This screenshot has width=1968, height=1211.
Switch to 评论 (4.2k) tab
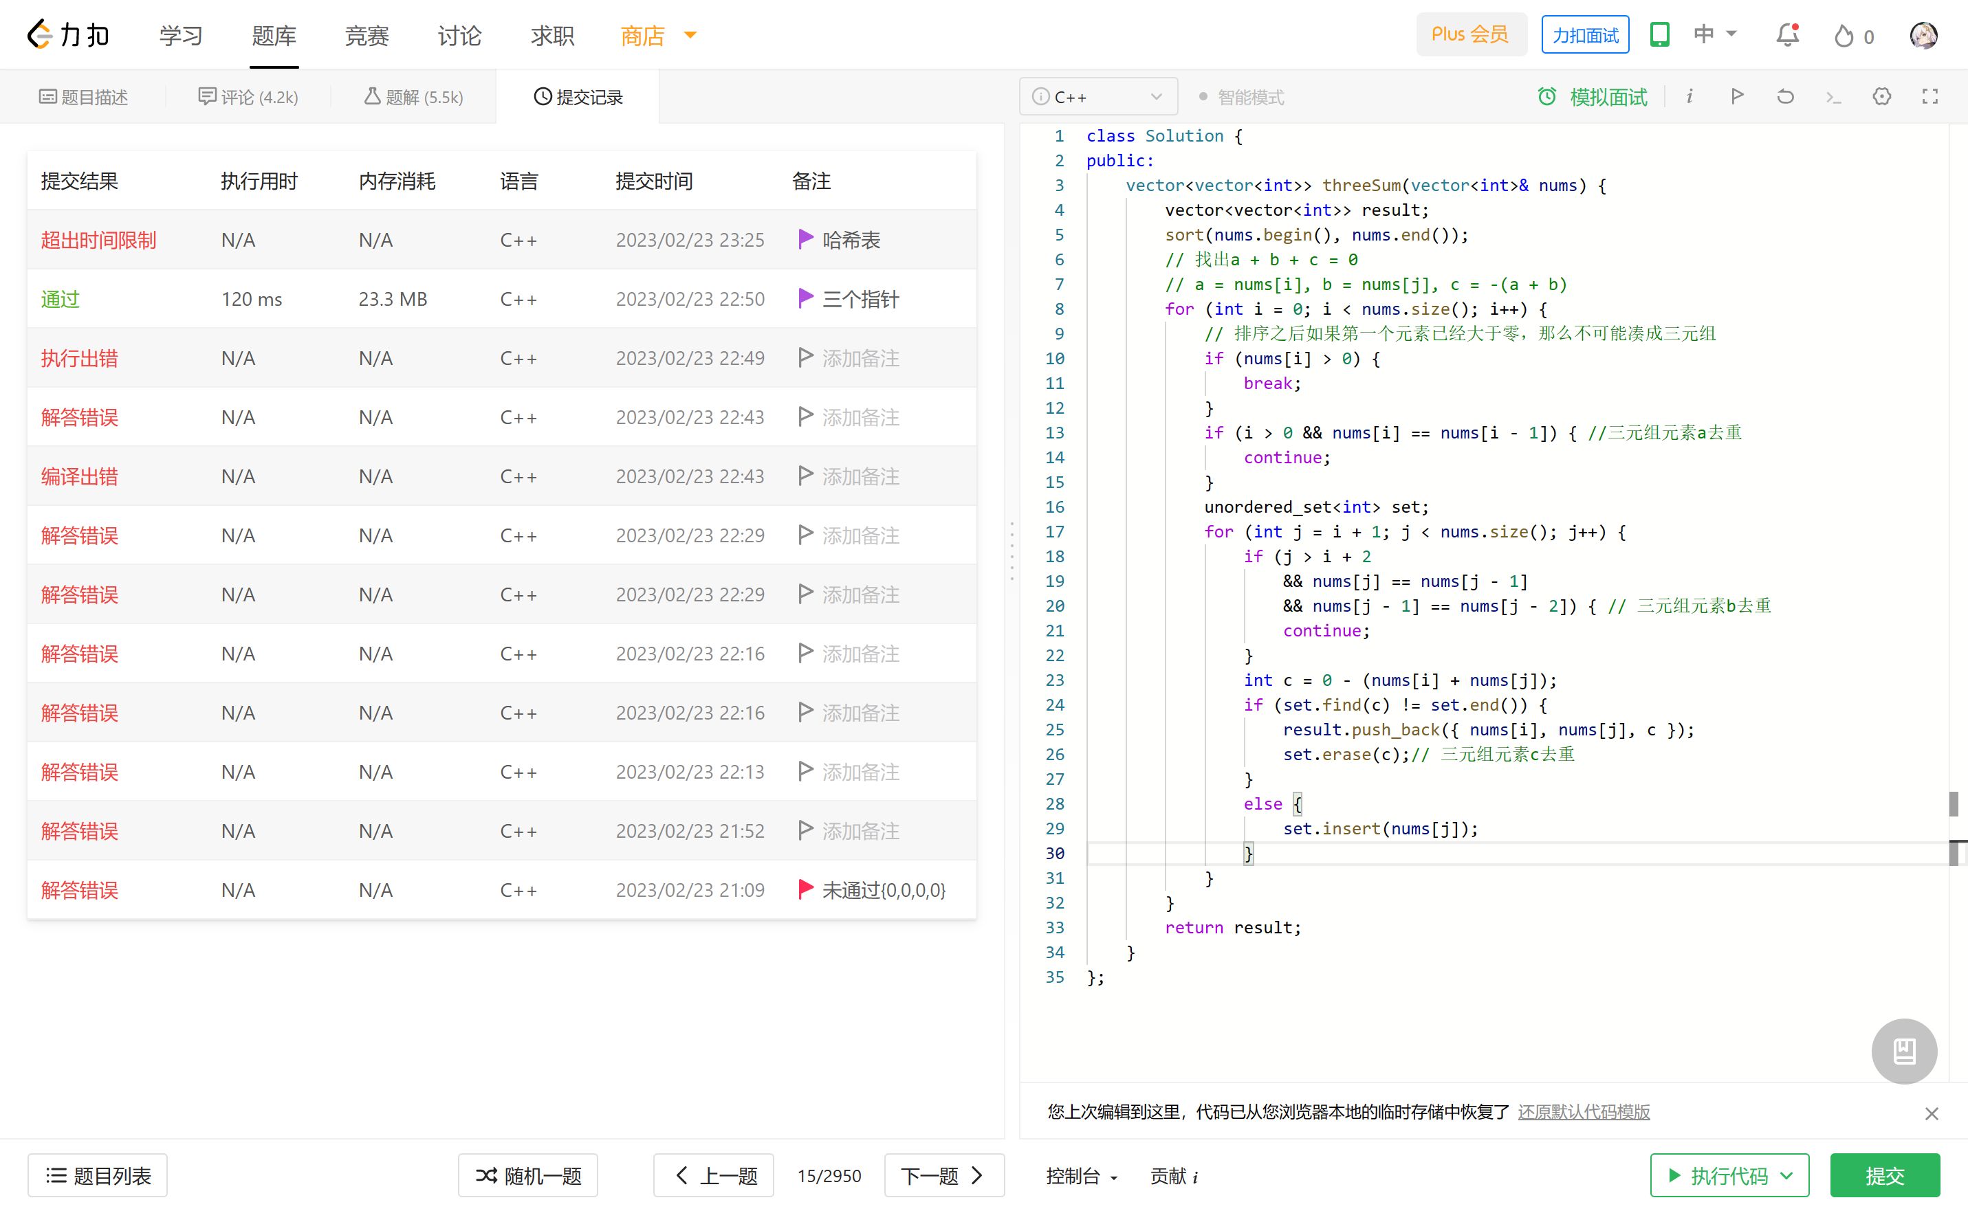[248, 97]
